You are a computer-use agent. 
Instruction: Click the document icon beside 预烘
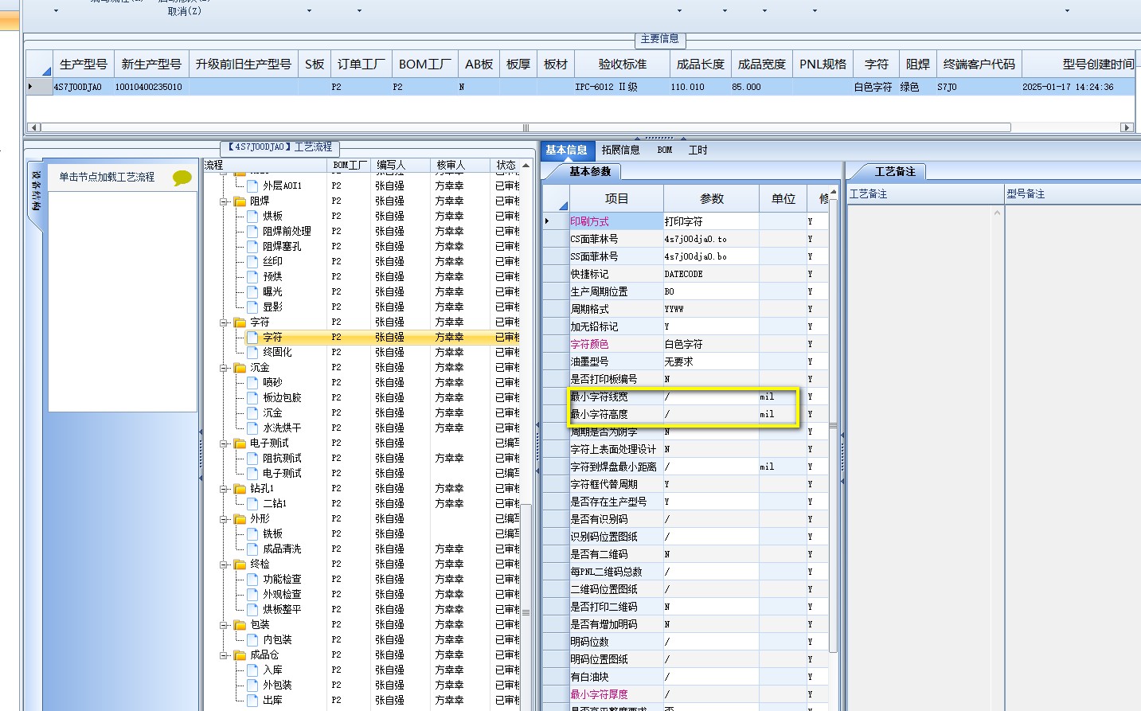pos(252,277)
